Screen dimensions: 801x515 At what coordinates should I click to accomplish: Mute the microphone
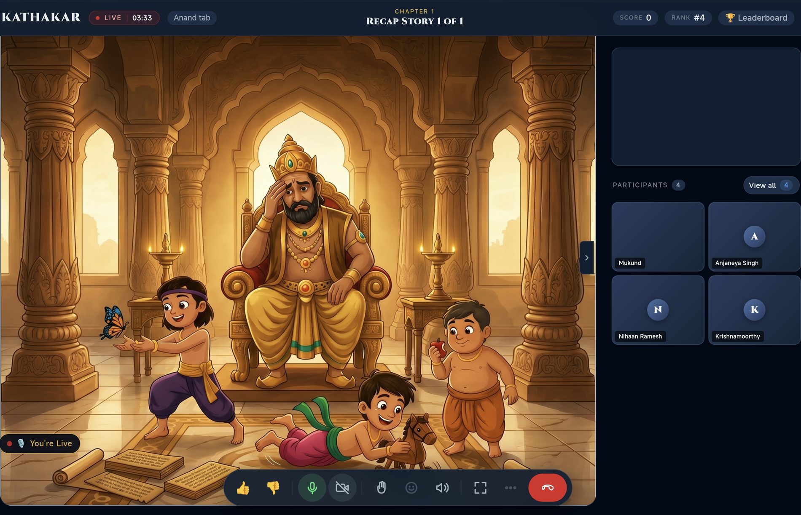click(312, 488)
